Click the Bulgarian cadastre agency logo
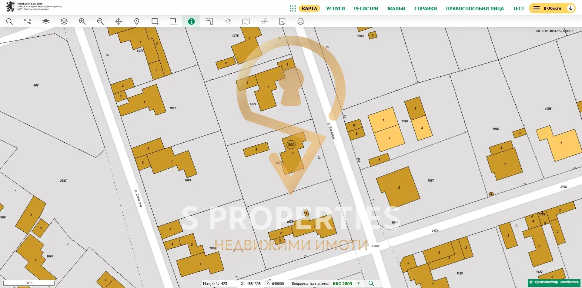 (x=34, y=7)
